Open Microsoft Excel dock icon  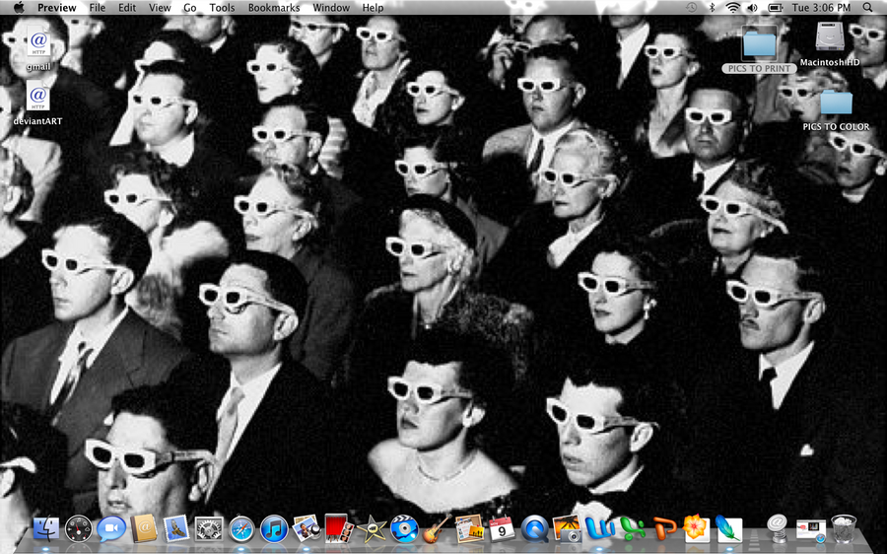point(632,529)
